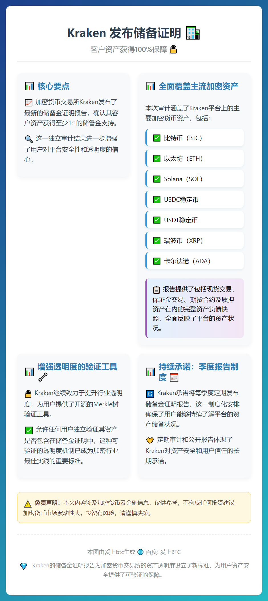Click the bar chart icon next to 持续承诺
The height and width of the screenshot is (601, 268).
click(151, 372)
